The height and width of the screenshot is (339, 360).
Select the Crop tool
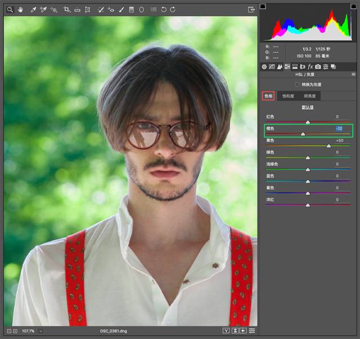[x=67, y=10]
